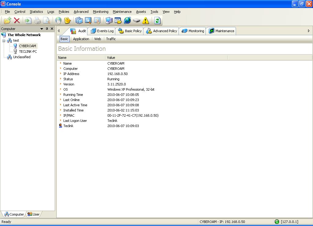313x226 pixels.
Task: Open the Tools menu
Action: point(154,12)
